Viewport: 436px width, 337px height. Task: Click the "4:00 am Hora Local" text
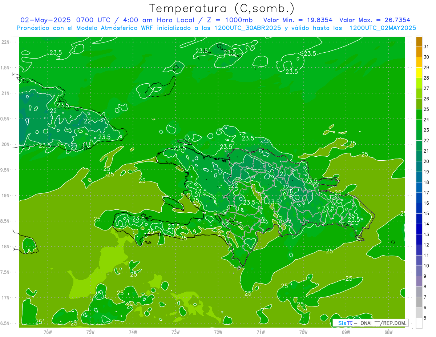(158, 20)
